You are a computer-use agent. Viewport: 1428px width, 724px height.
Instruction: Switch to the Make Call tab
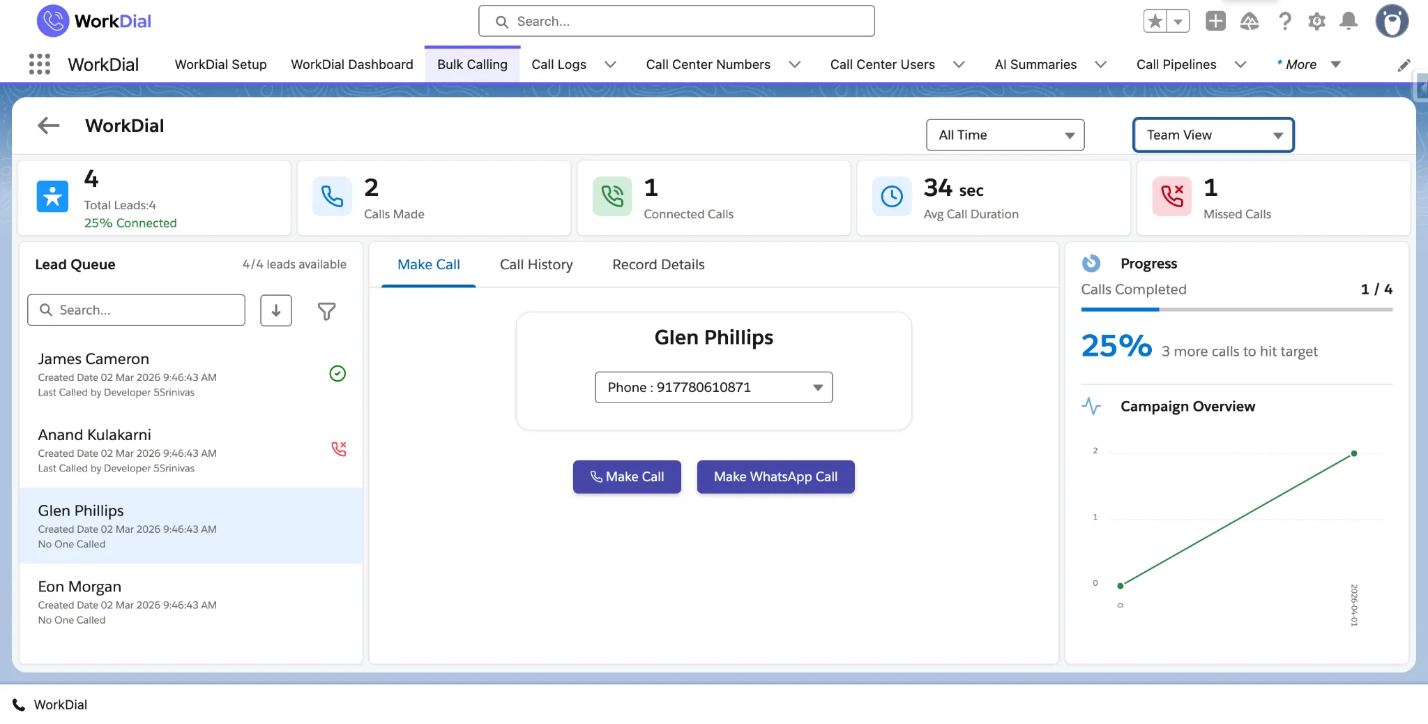[x=429, y=264]
